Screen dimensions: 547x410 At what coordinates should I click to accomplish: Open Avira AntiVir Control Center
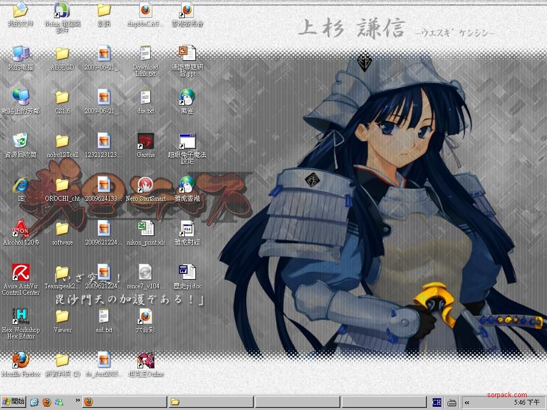pyautogui.click(x=21, y=273)
